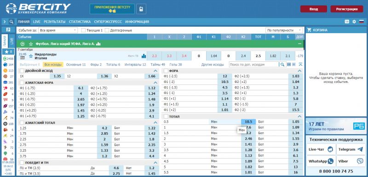Open the По популярности sort dropdown
Viewport: 368px width, 177px height.
[x=285, y=30]
